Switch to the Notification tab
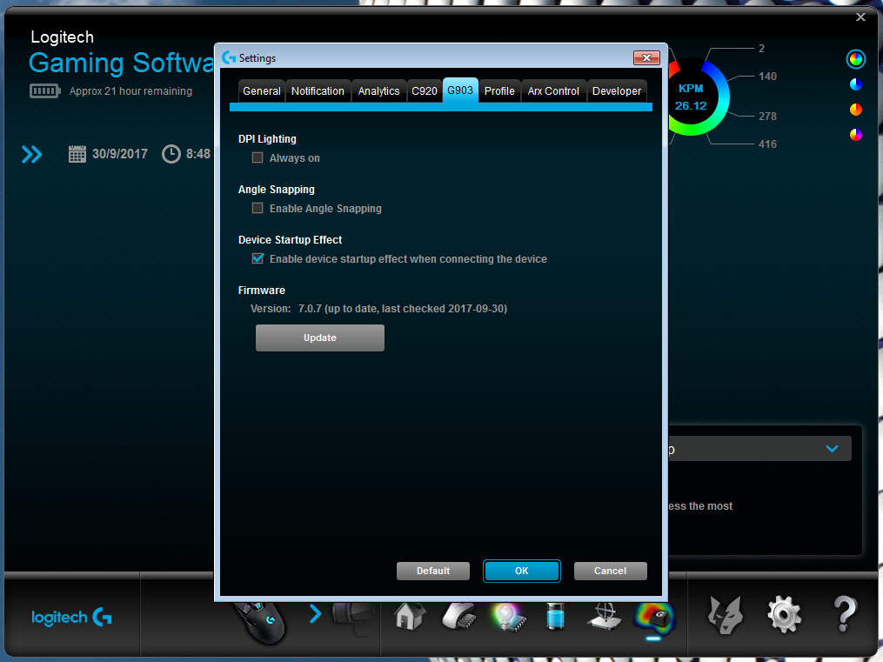Image resolution: width=883 pixels, height=662 pixels. [x=318, y=91]
